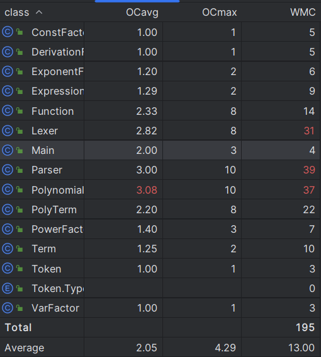The image size is (321, 357).
Task: Select the Average row label
Action: (x=25, y=348)
